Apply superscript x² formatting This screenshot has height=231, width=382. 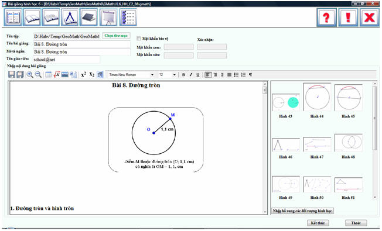pos(83,75)
